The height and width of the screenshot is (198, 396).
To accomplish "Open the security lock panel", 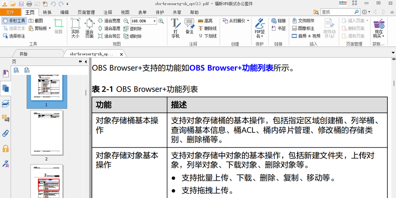I will click(x=5, y=148).
